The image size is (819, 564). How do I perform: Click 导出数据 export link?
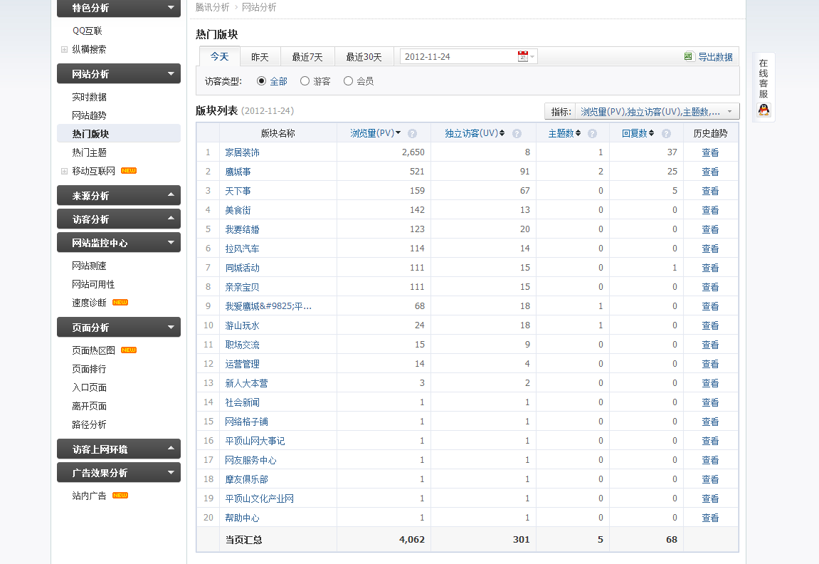[715, 57]
